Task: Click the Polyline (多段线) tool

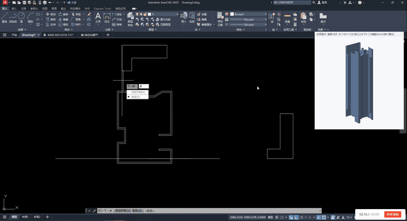Action: 12,18
